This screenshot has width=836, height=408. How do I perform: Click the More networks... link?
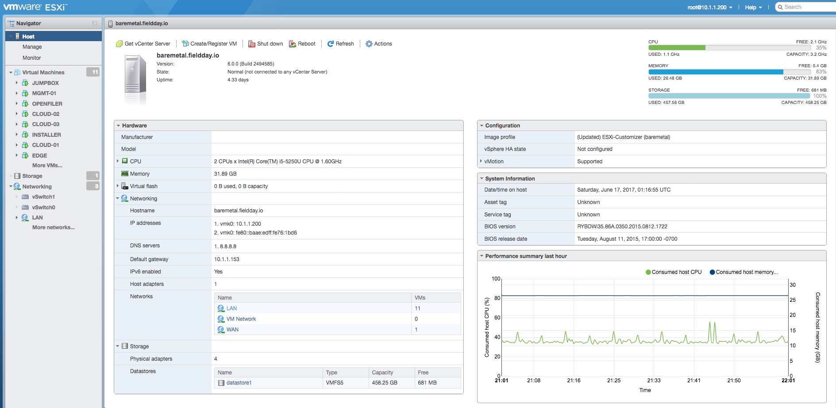tap(54, 227)
